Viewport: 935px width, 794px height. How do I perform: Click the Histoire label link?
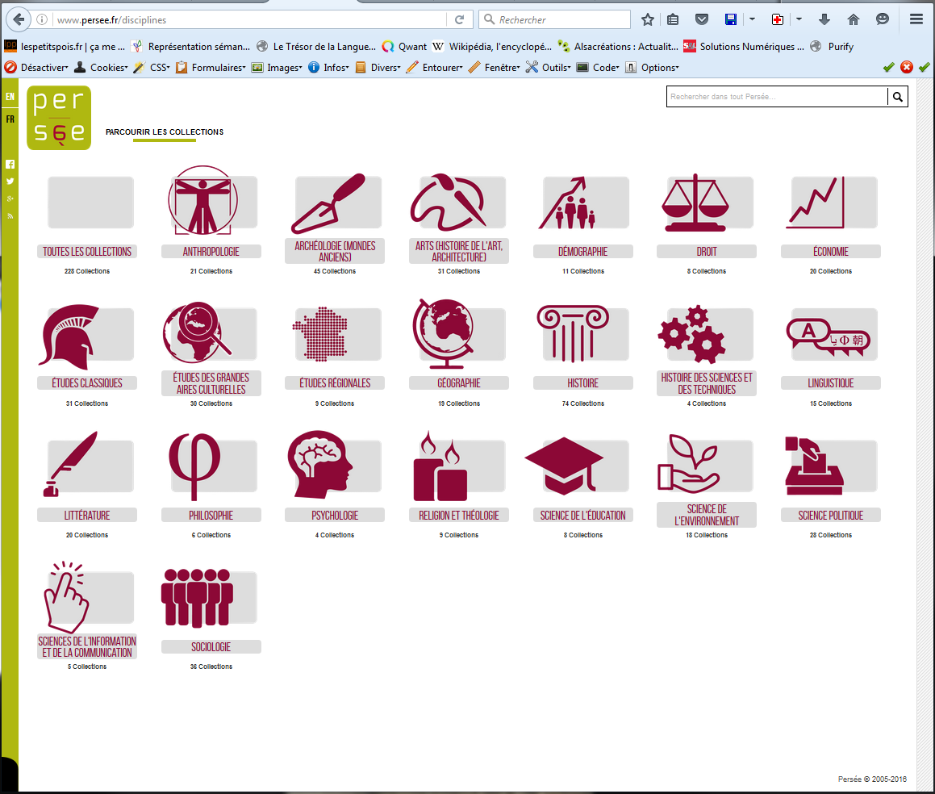coord(582,383)
